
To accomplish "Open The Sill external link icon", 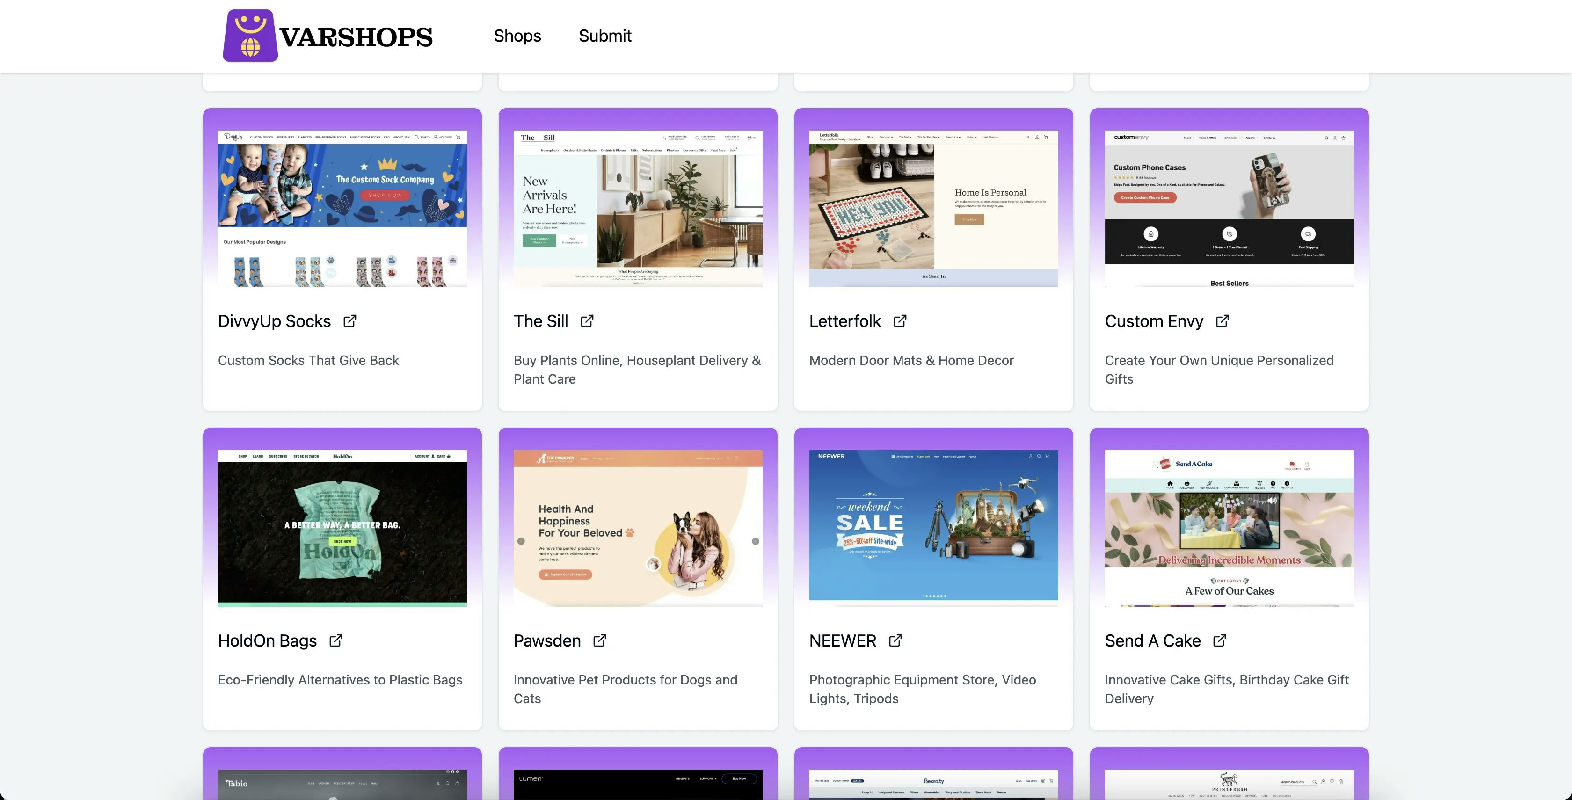I will (587, 321).
